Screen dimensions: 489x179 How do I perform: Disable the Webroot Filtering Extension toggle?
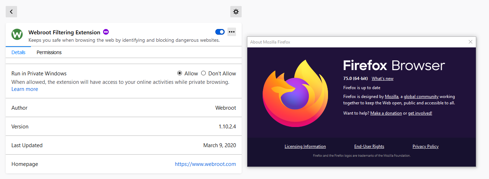pos(220,32)
